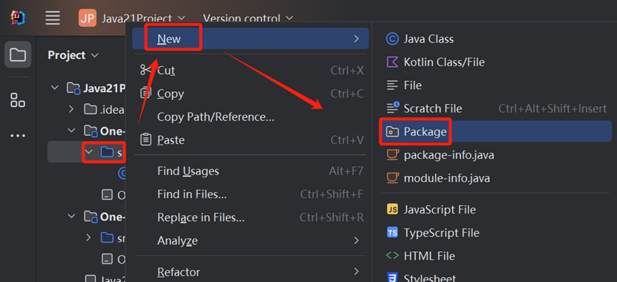Collapse the Java21Project root node
Viewport: 617px width, 282px height.
(x=55, y=88)
